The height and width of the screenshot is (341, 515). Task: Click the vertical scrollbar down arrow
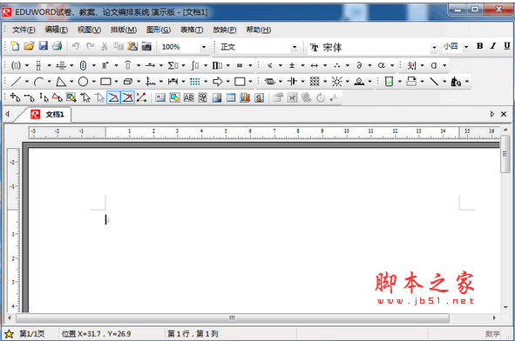(505, 307)
